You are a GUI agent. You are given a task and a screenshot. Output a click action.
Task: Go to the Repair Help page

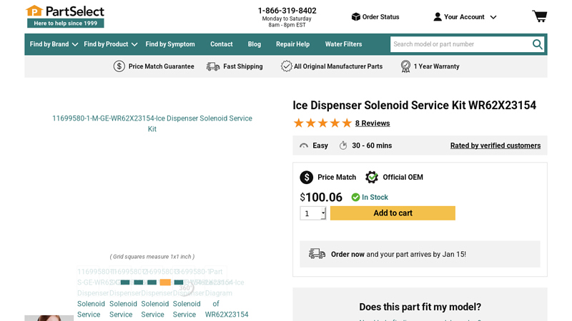[292, 44]
